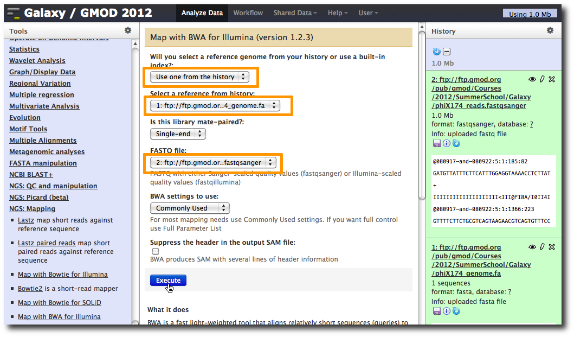The image size is (574, 337).
Task: Open the Help menu
Action: tap(338, 13)
